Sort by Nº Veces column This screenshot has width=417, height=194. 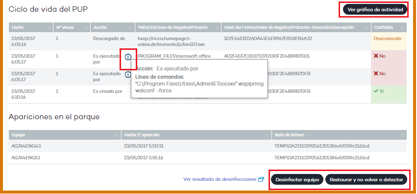coord(72,27)
